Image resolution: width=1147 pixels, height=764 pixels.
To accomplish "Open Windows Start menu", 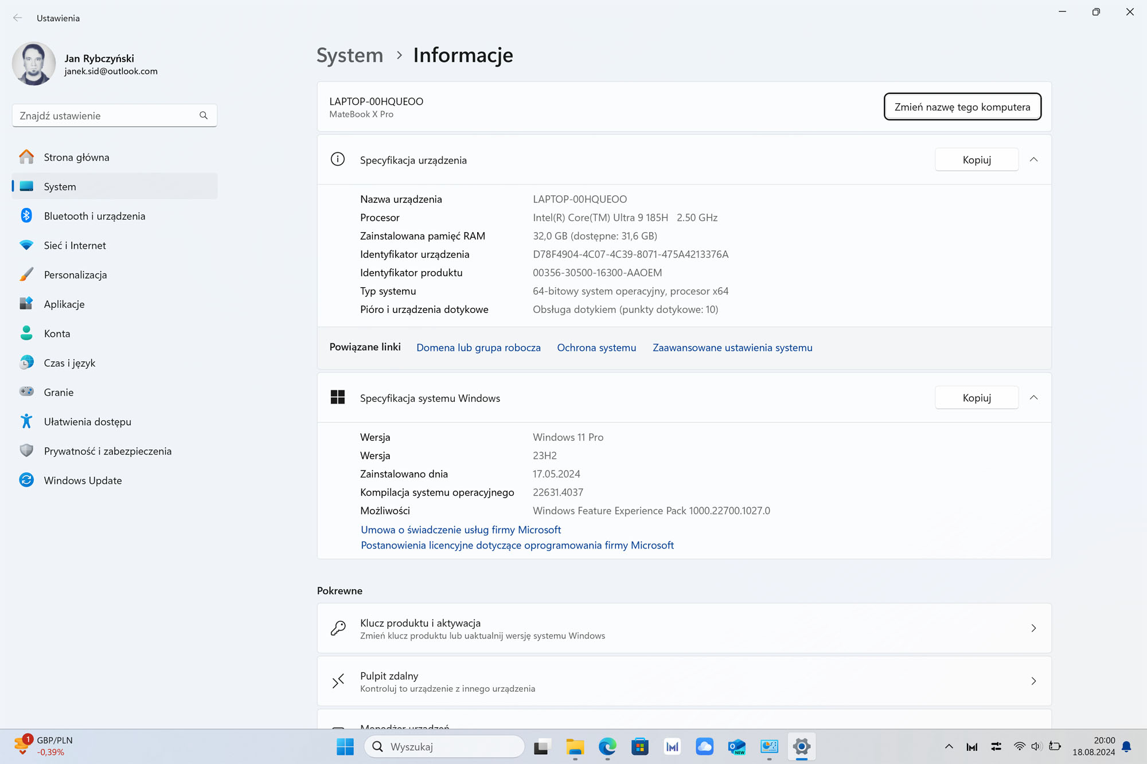I will click(345, 746).
